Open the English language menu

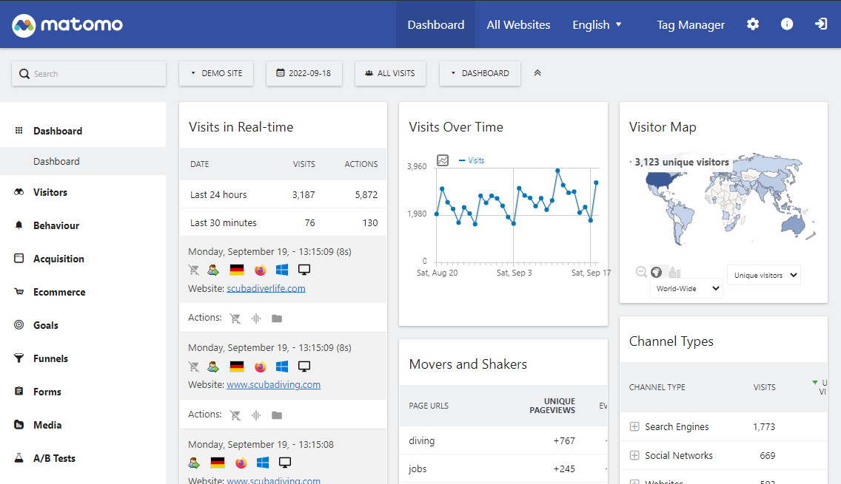(597, 24)
